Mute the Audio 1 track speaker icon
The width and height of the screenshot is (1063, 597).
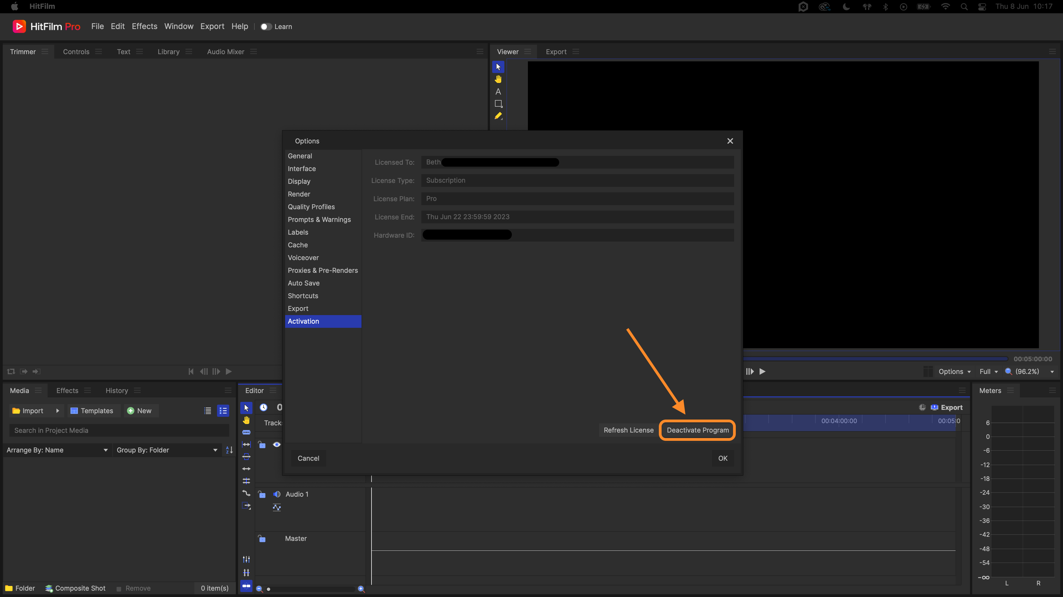pyautogui.click(x=277, y=494)
